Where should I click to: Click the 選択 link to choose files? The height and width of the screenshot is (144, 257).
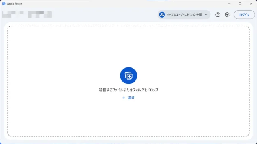pos(128,98)
